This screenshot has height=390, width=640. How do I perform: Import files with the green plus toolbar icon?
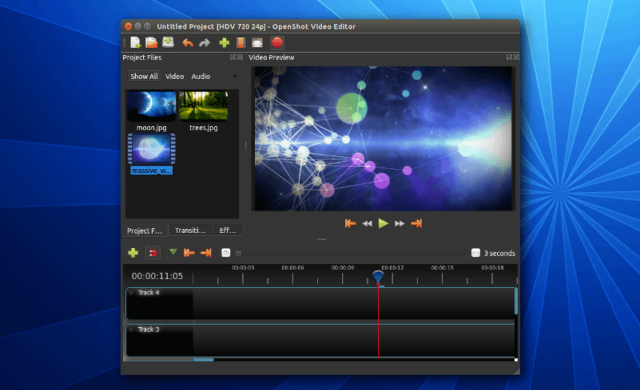224,43
